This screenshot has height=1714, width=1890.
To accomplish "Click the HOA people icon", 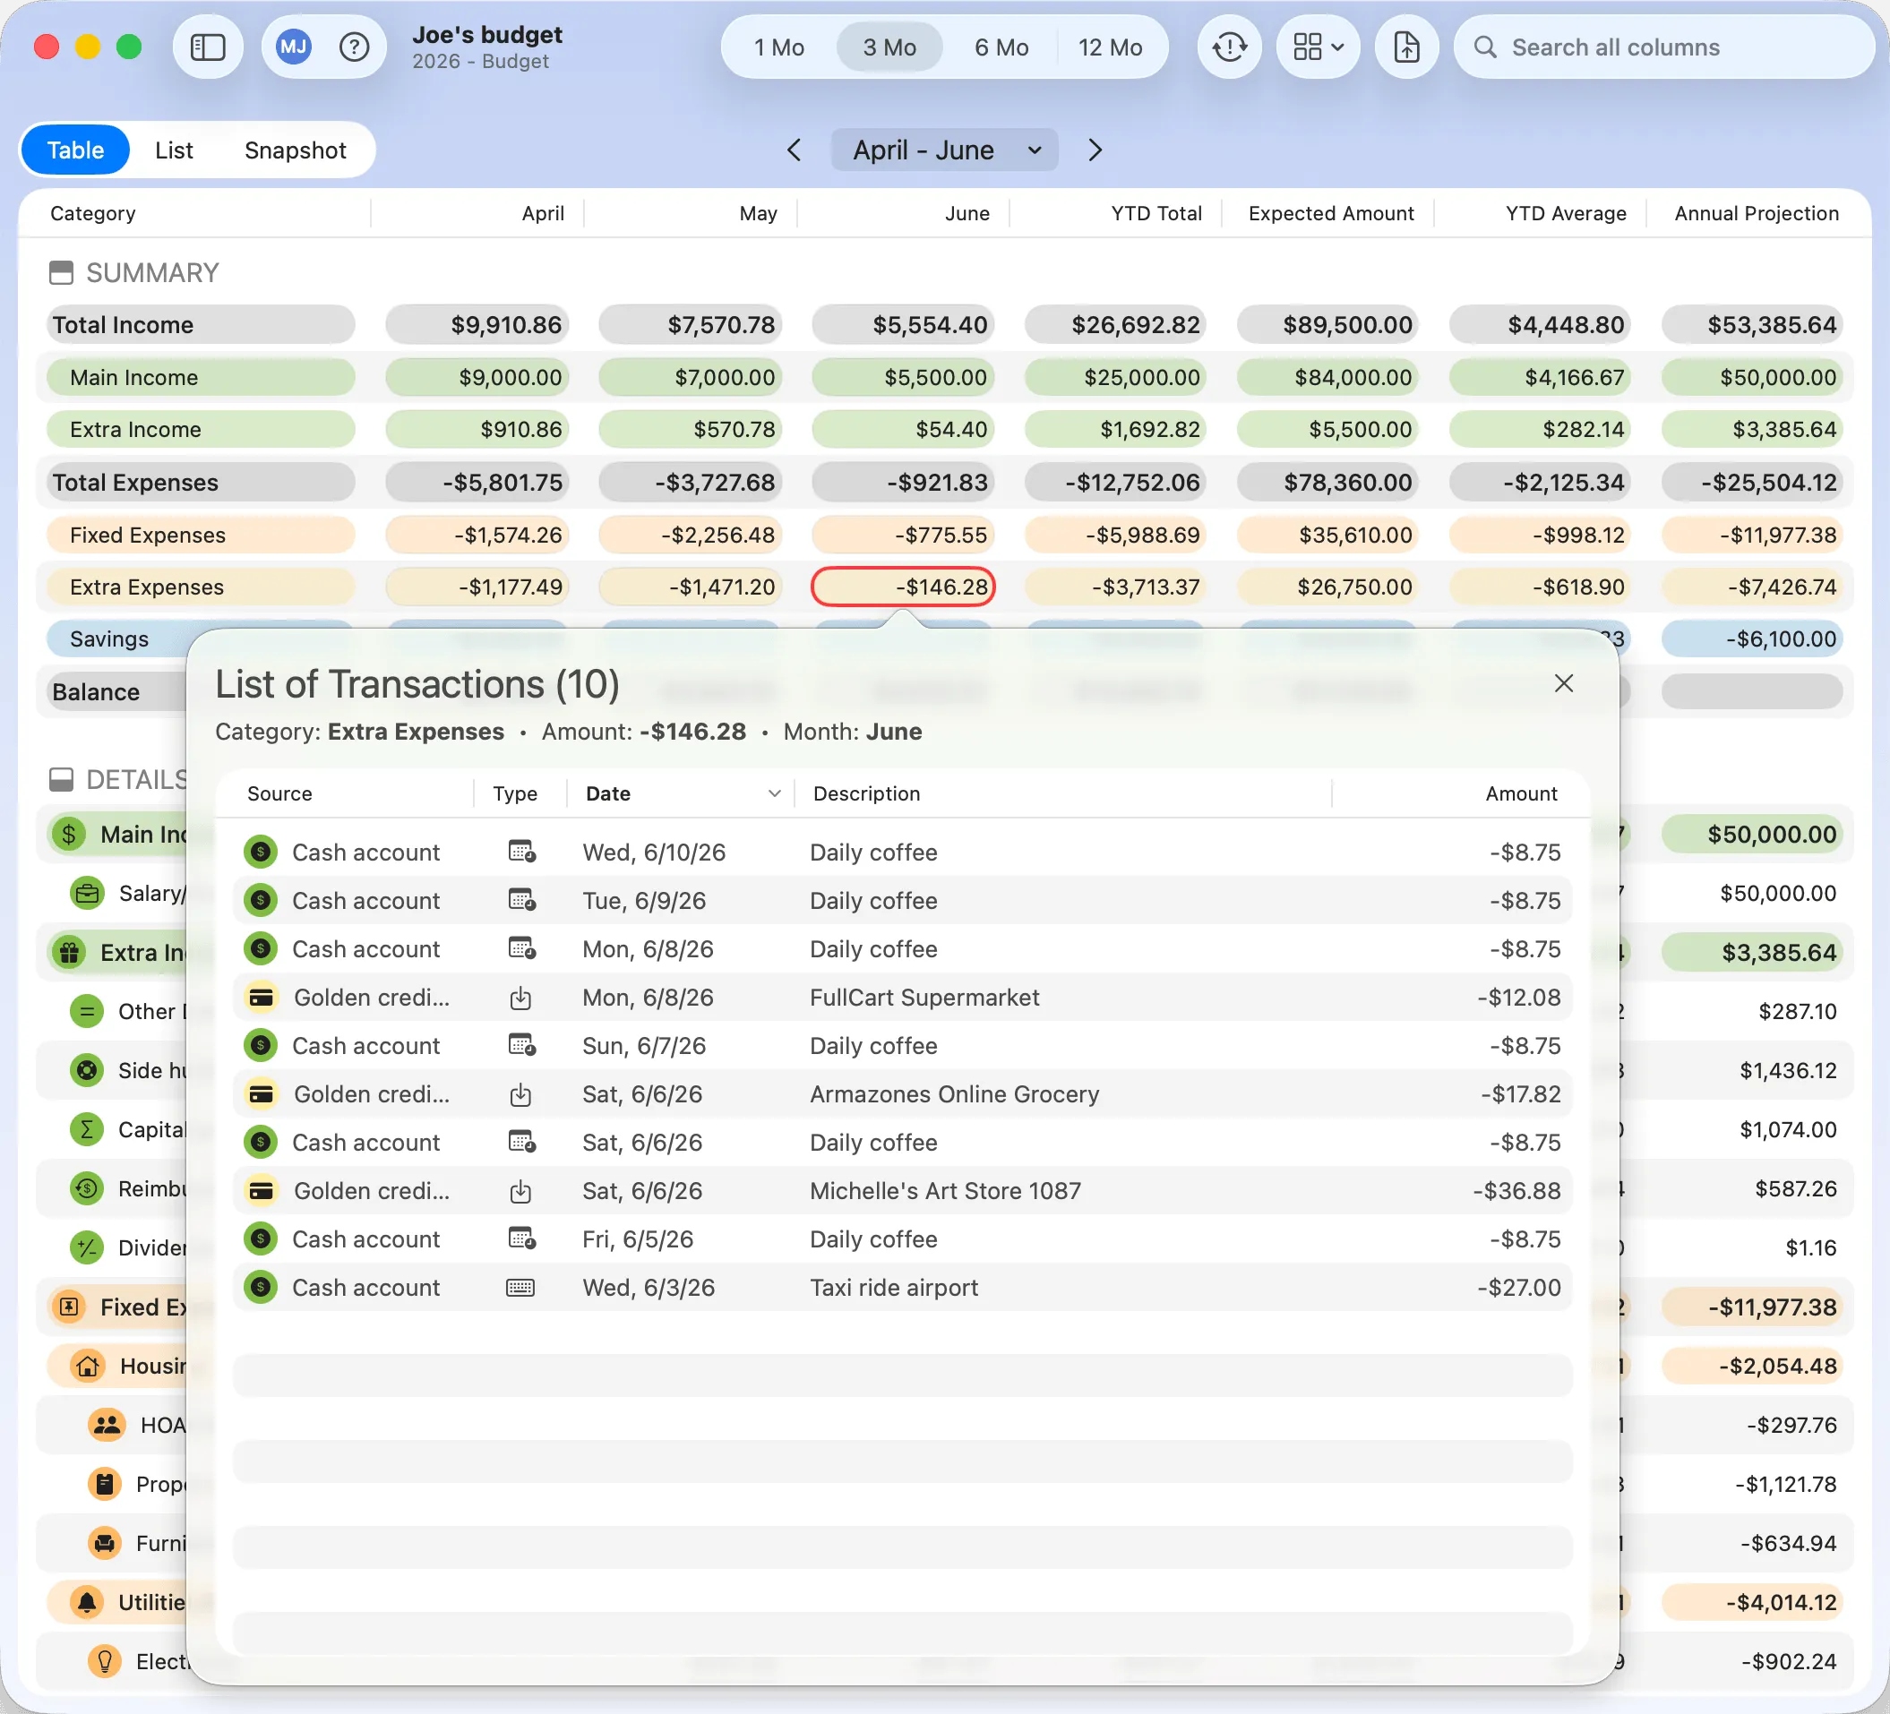I will (x=106, y=1425).
